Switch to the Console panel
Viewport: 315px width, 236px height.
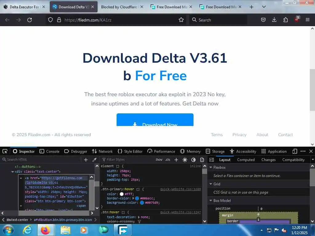tap(50, 151)
